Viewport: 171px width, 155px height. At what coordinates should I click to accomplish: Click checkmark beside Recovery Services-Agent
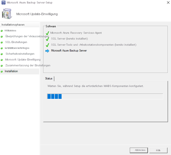(47, 33)
